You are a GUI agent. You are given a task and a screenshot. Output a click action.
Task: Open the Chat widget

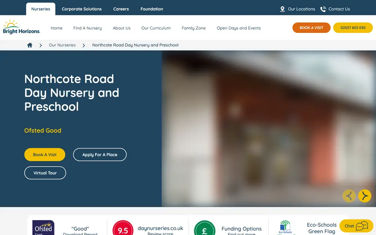pos(356,226)
